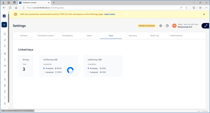Open the favorites hub icon
Viewport: 210px width, 113px height.
tap(200, 8)
